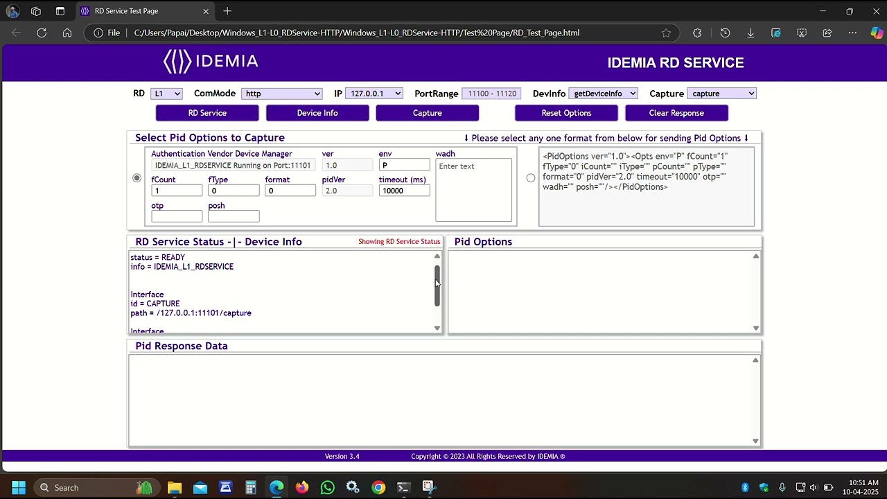Open the IP 127.0.0.1 dropdown
The width and height of the screenshot is (887, 499).
(374, 94)
